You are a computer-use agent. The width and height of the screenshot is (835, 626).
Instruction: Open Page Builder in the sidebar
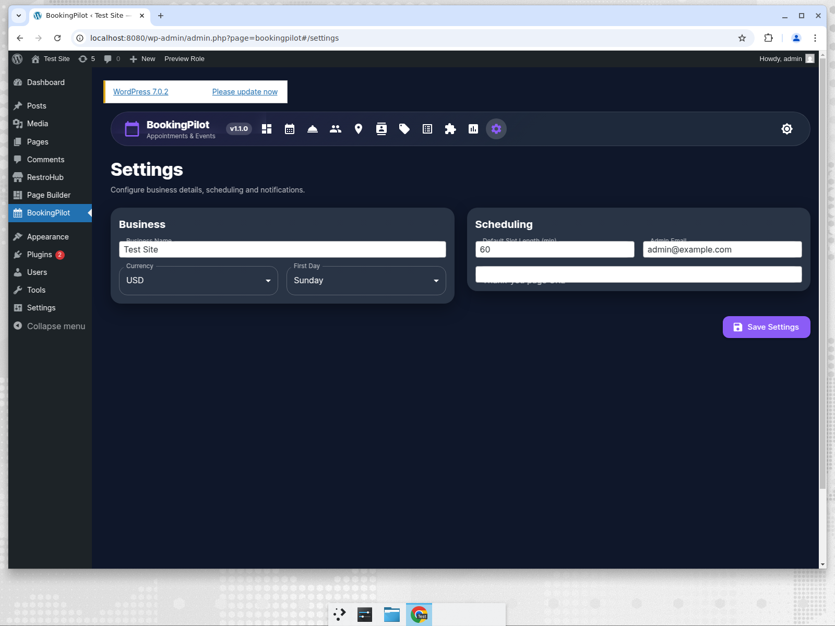[50, 195]
